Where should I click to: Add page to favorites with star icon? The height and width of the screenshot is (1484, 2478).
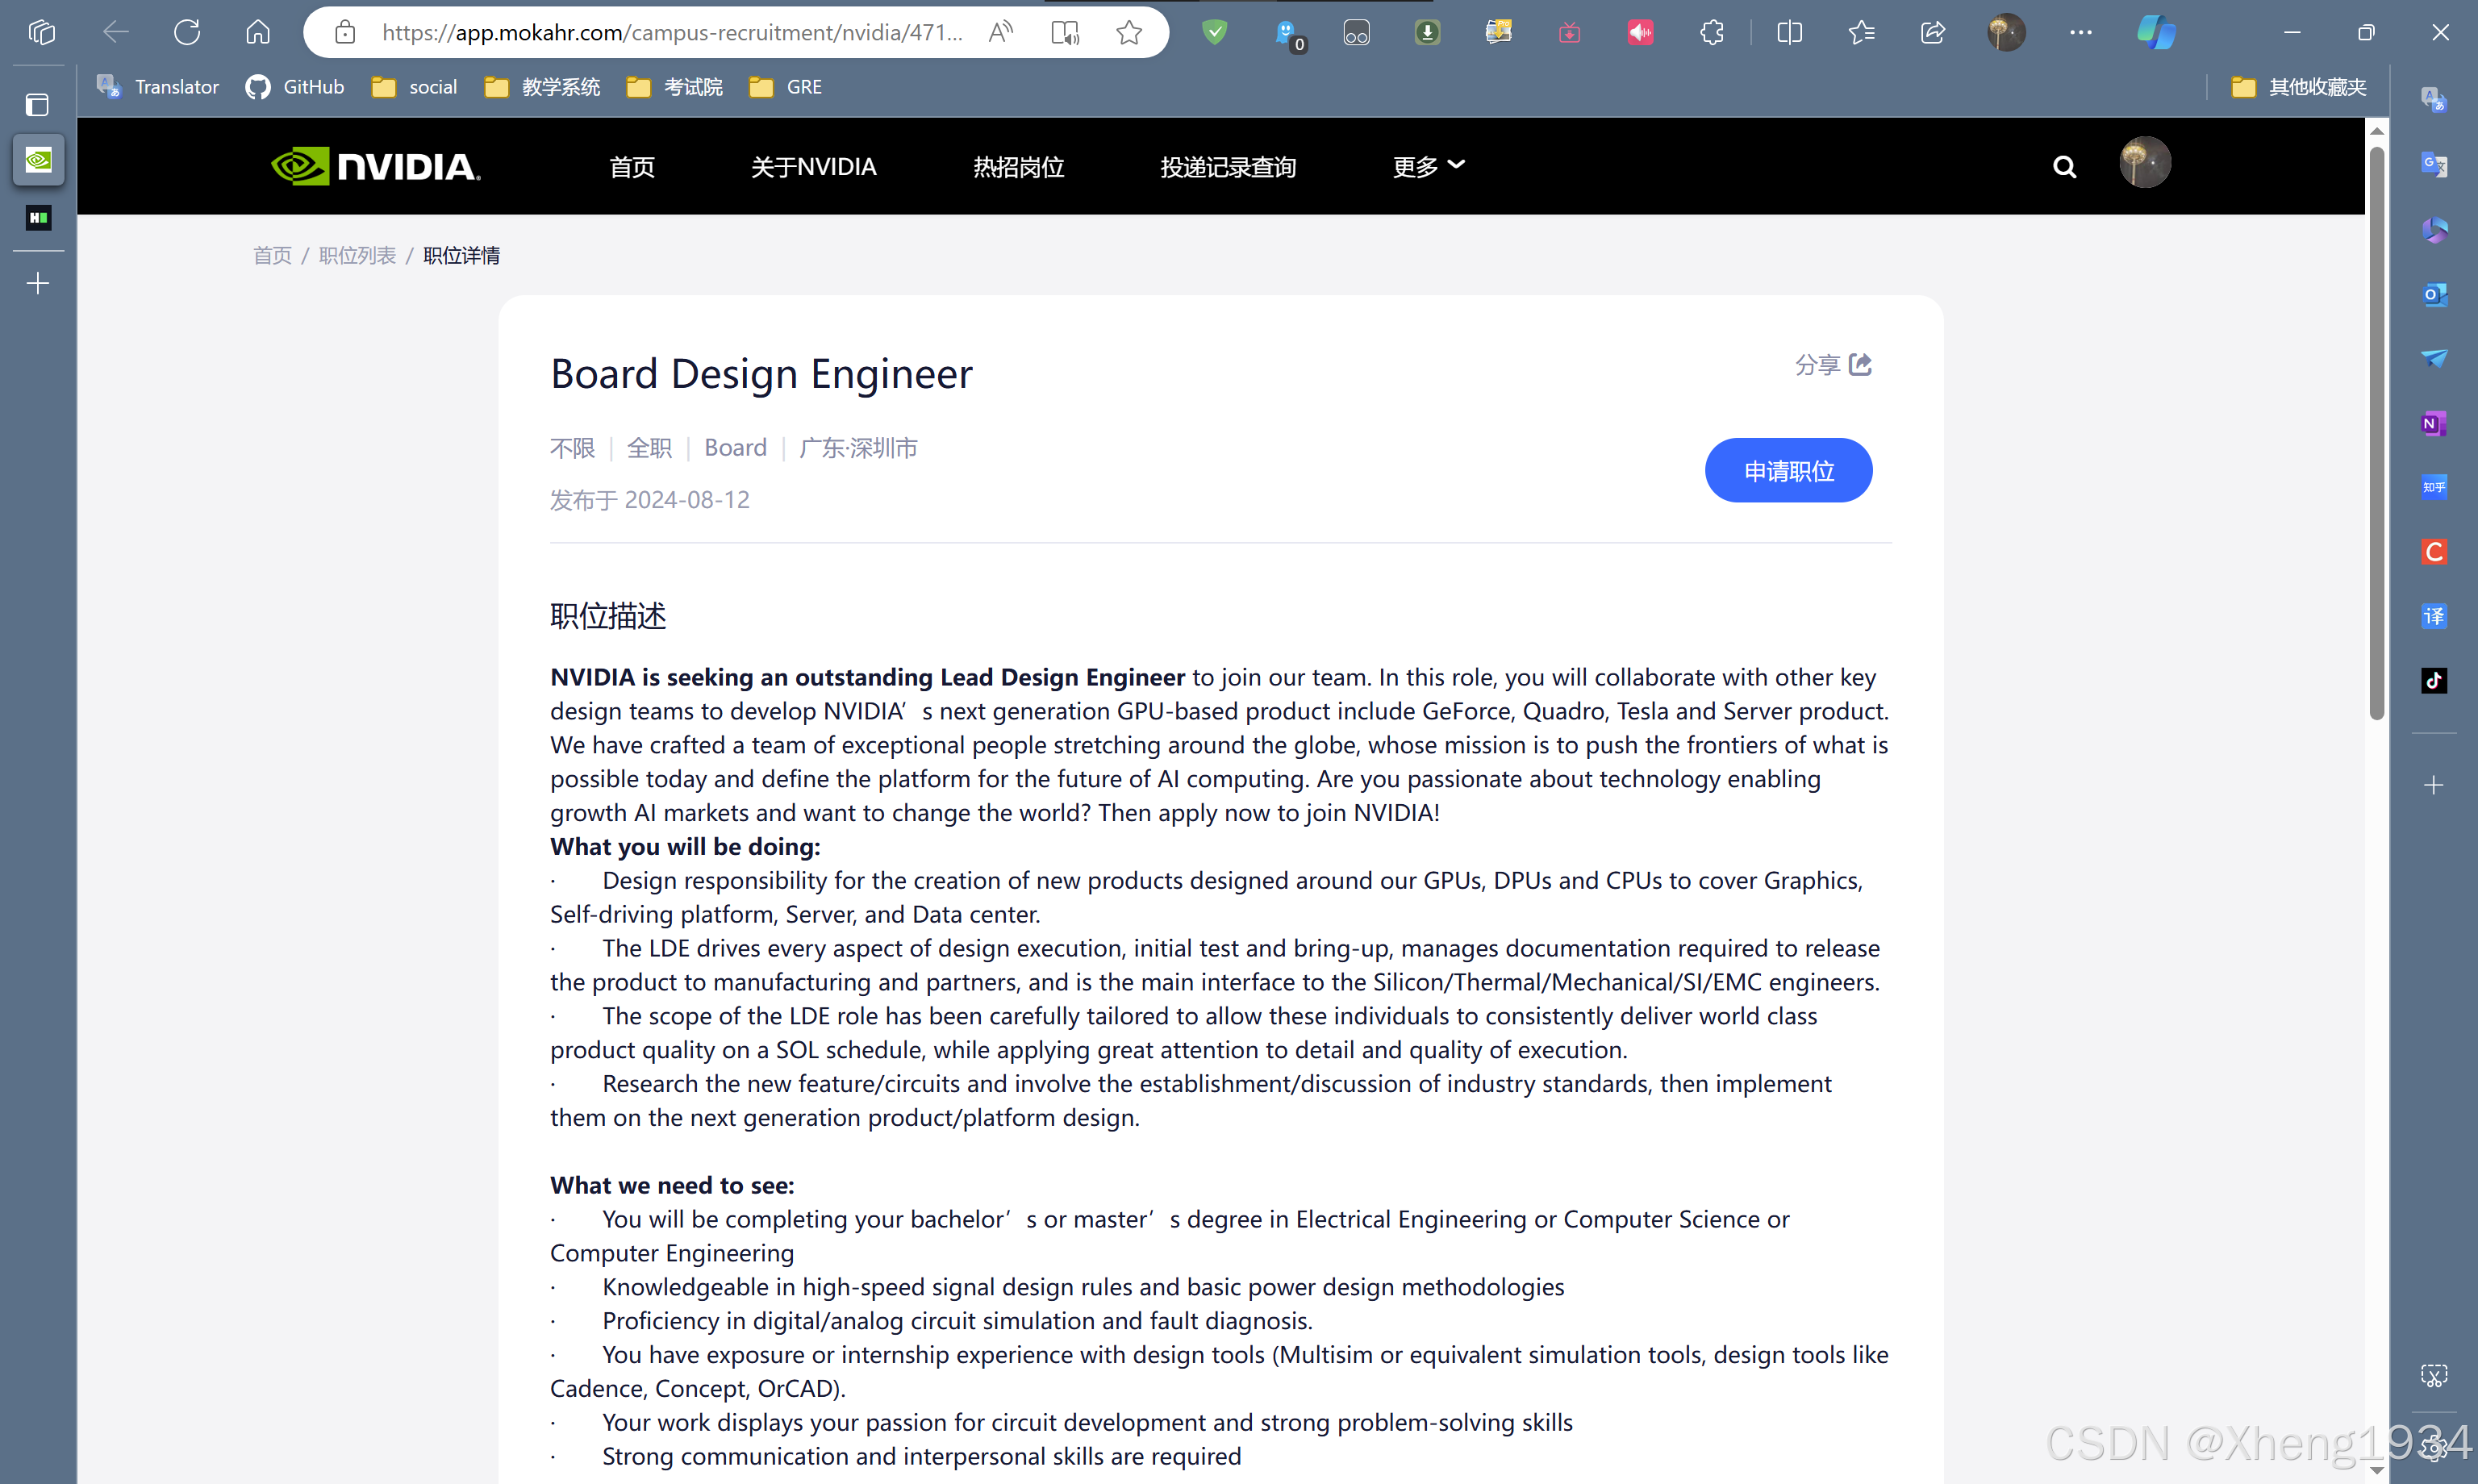pos(1129,32)
